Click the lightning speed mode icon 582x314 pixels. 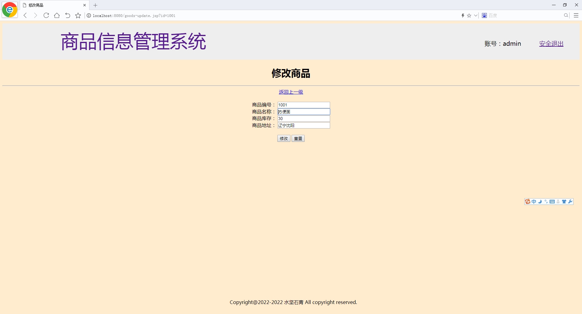coord(463,15)
